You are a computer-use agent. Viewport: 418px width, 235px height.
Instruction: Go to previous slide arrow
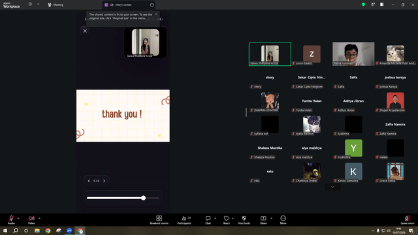89,181
